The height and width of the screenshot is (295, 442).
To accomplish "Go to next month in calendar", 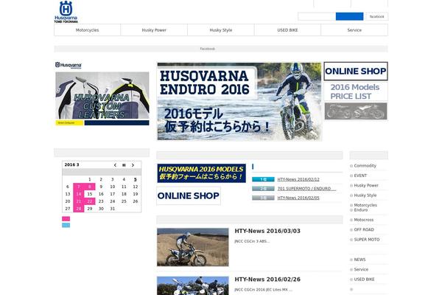I will 133,165.
